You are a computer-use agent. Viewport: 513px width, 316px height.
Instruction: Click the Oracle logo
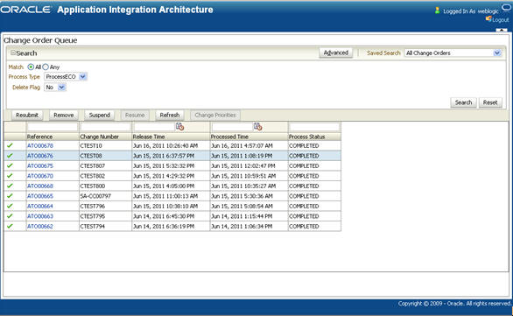tap(26, 10)
